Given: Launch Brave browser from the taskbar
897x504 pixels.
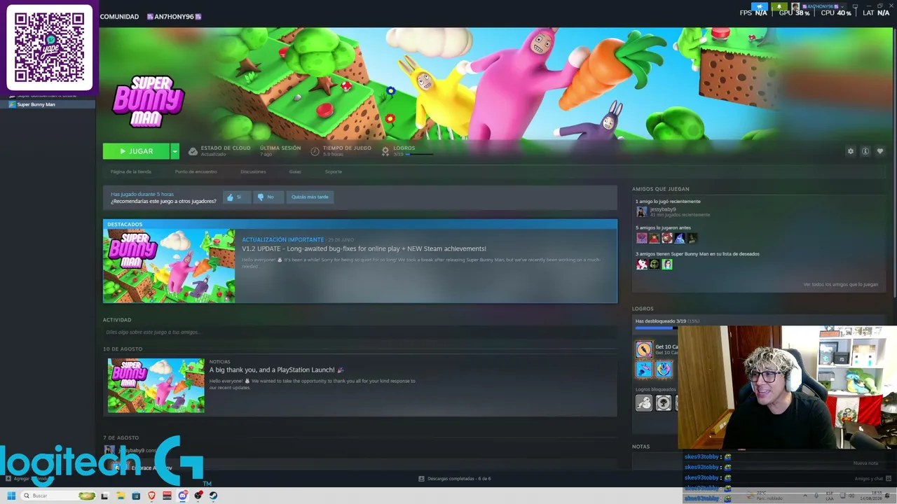Looking at the screenshot, I should tap(151, 496).
